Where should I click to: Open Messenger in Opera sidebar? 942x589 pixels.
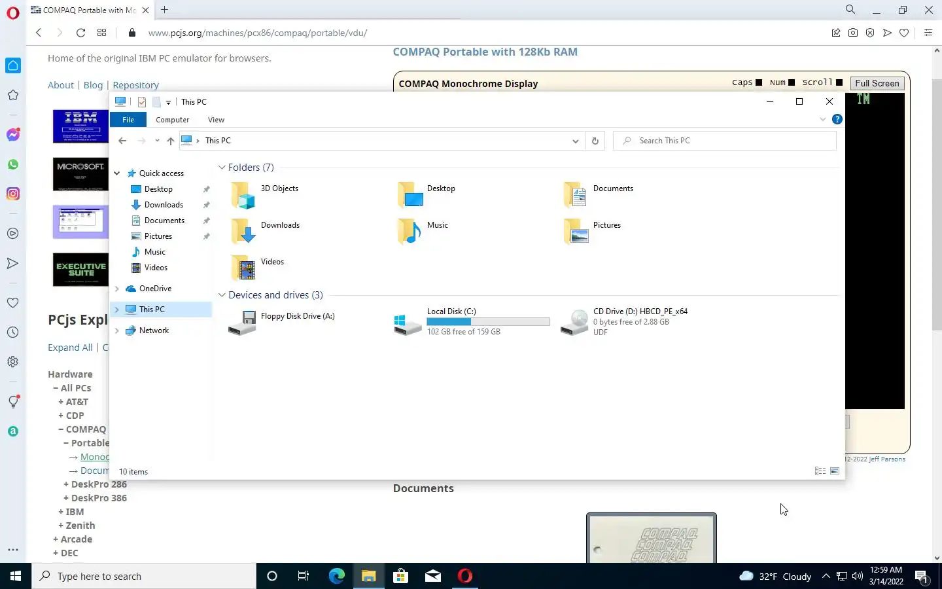click(13, 134)
